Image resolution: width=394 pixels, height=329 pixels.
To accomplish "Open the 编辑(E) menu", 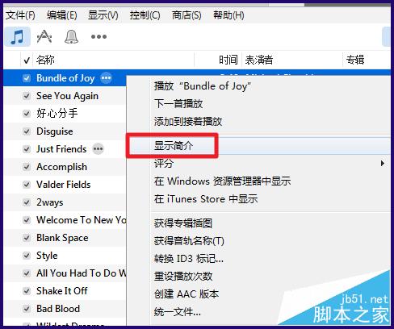I will (x=62, y=15).
